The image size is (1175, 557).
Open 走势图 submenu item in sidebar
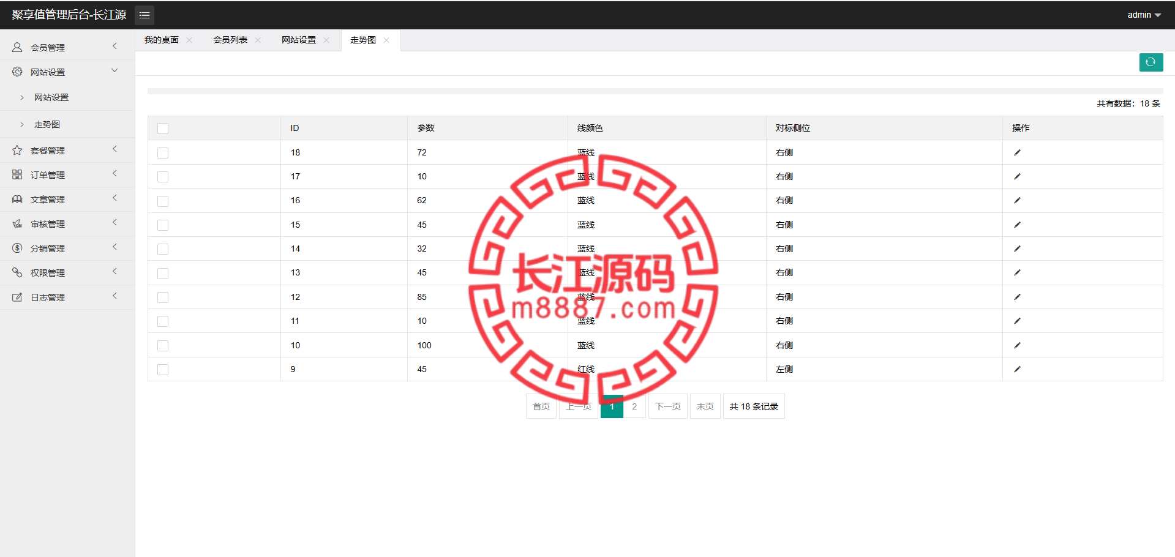click(x=47, y=124)
